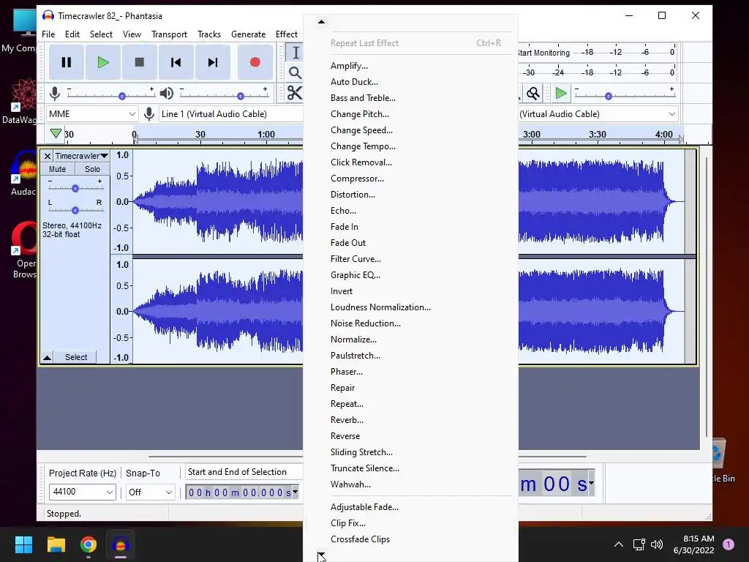
Task: Open the File menu
Action: pos(48,34)
